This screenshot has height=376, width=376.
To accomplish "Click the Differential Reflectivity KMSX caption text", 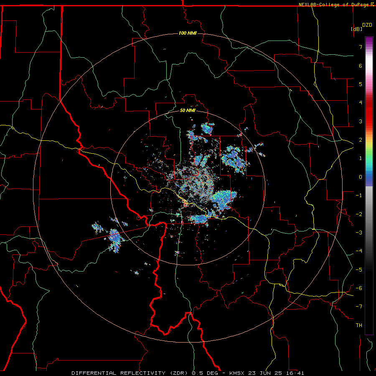I will tap(188, 373).
